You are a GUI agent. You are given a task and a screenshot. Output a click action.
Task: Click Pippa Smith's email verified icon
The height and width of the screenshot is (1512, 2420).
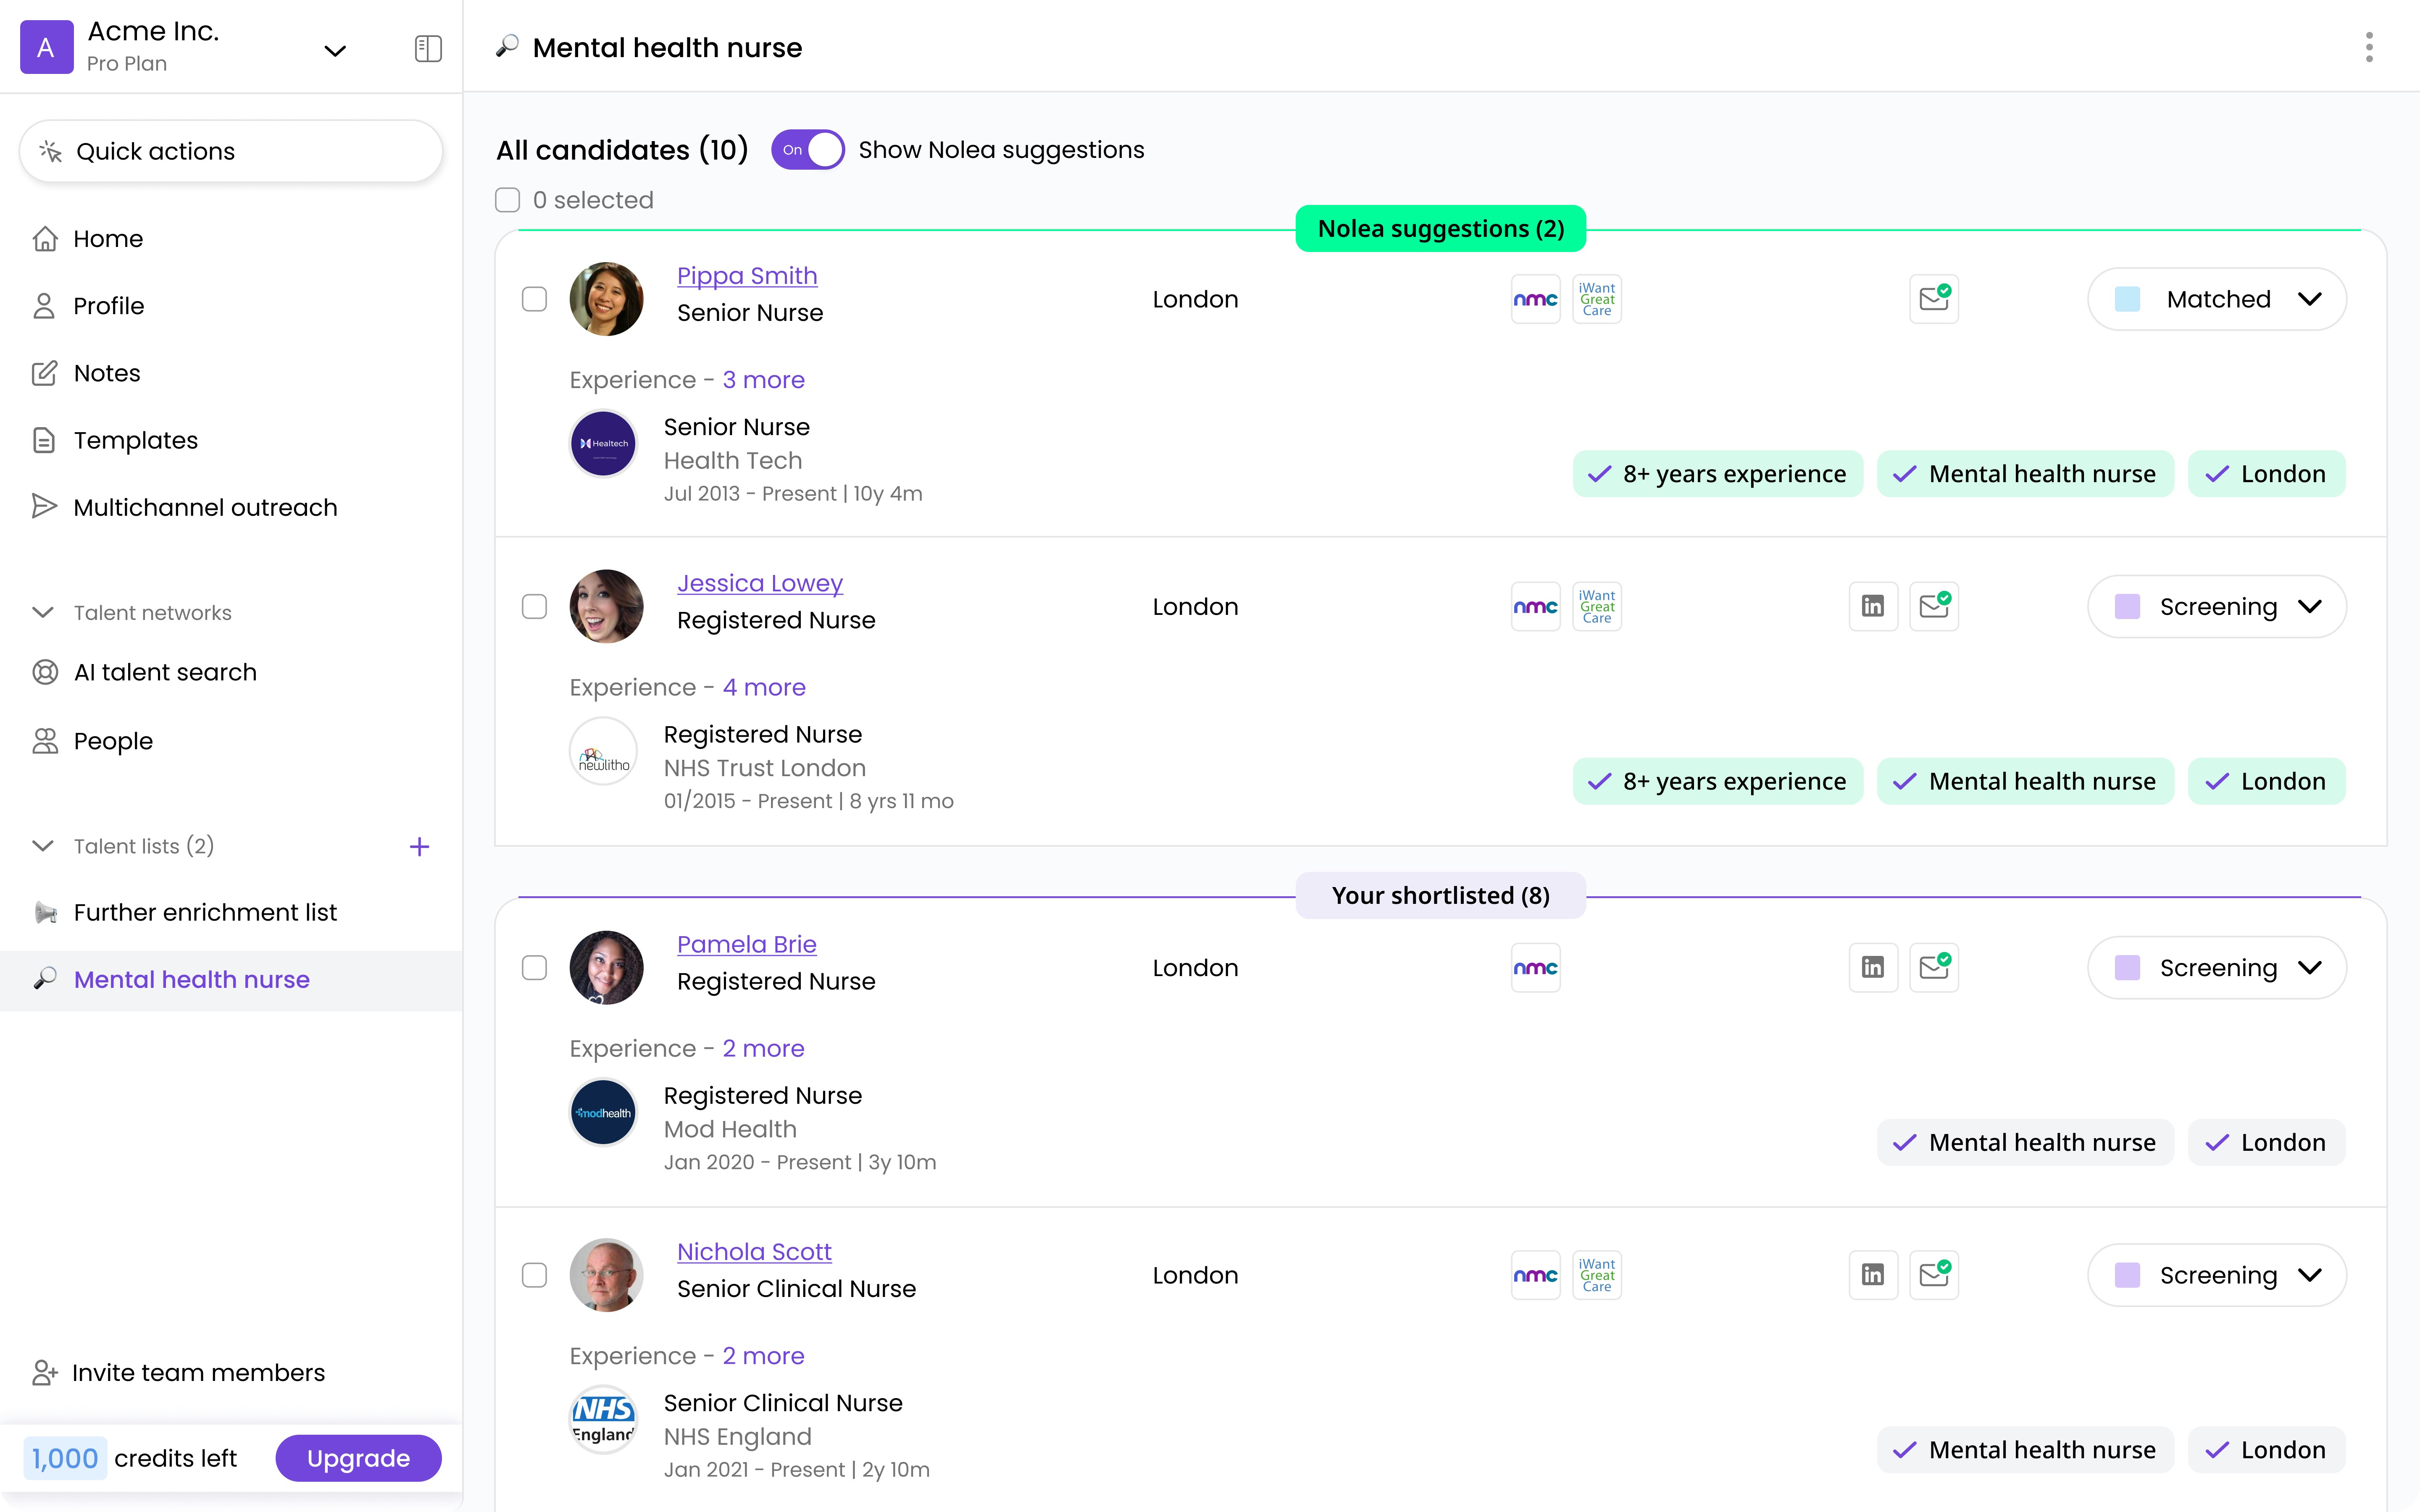(x=1933, y=299)
